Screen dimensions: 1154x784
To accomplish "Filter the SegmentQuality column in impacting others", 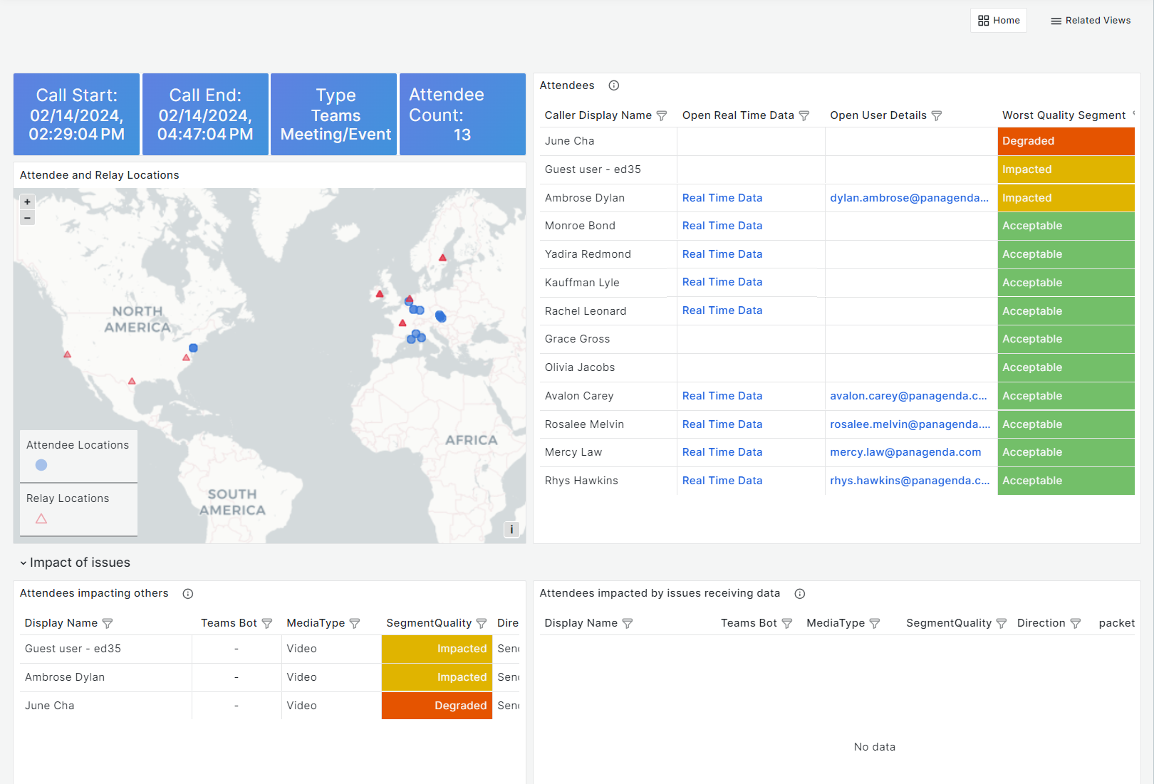I will tap(481, 624).
